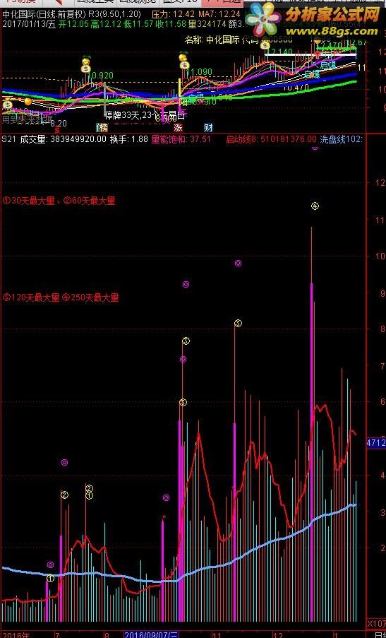The image size is (386, 638).
Task: Click the purple ring marker at chart top
Action: 315,147
